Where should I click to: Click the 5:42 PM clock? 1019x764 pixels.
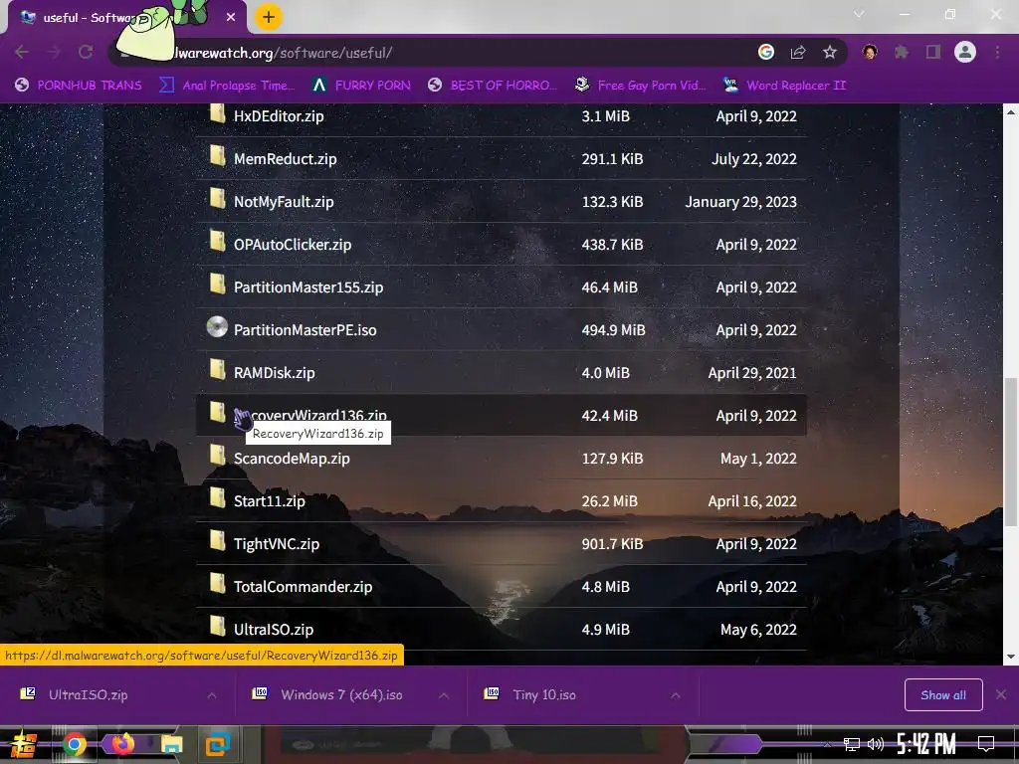(x=926, y=744)
